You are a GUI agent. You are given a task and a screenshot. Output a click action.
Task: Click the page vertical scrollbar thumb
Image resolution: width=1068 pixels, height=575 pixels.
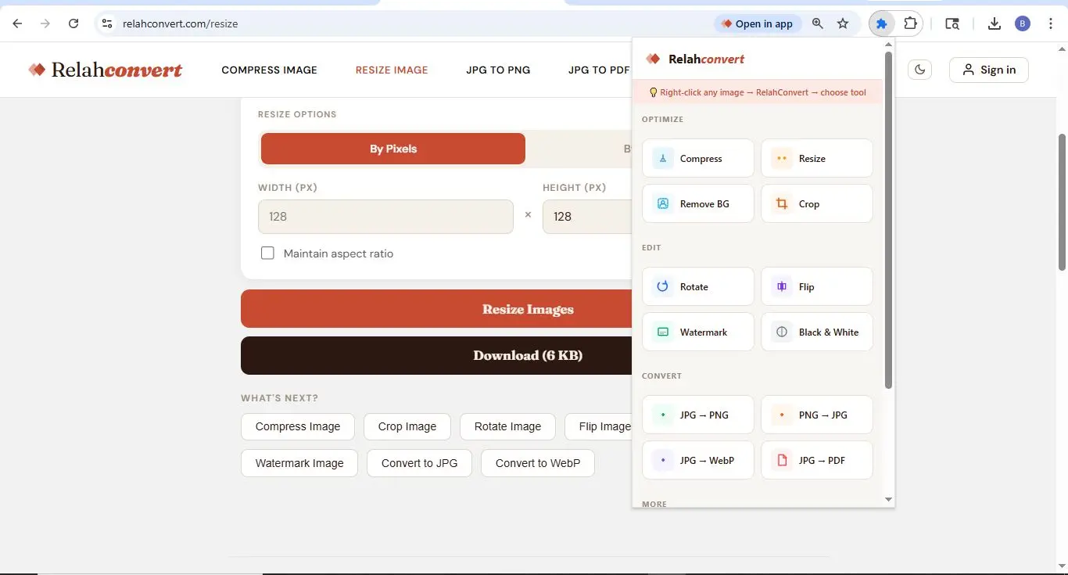click(x=1062, y=202)
